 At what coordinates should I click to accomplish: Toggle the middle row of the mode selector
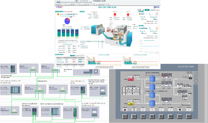coord(131,91)
